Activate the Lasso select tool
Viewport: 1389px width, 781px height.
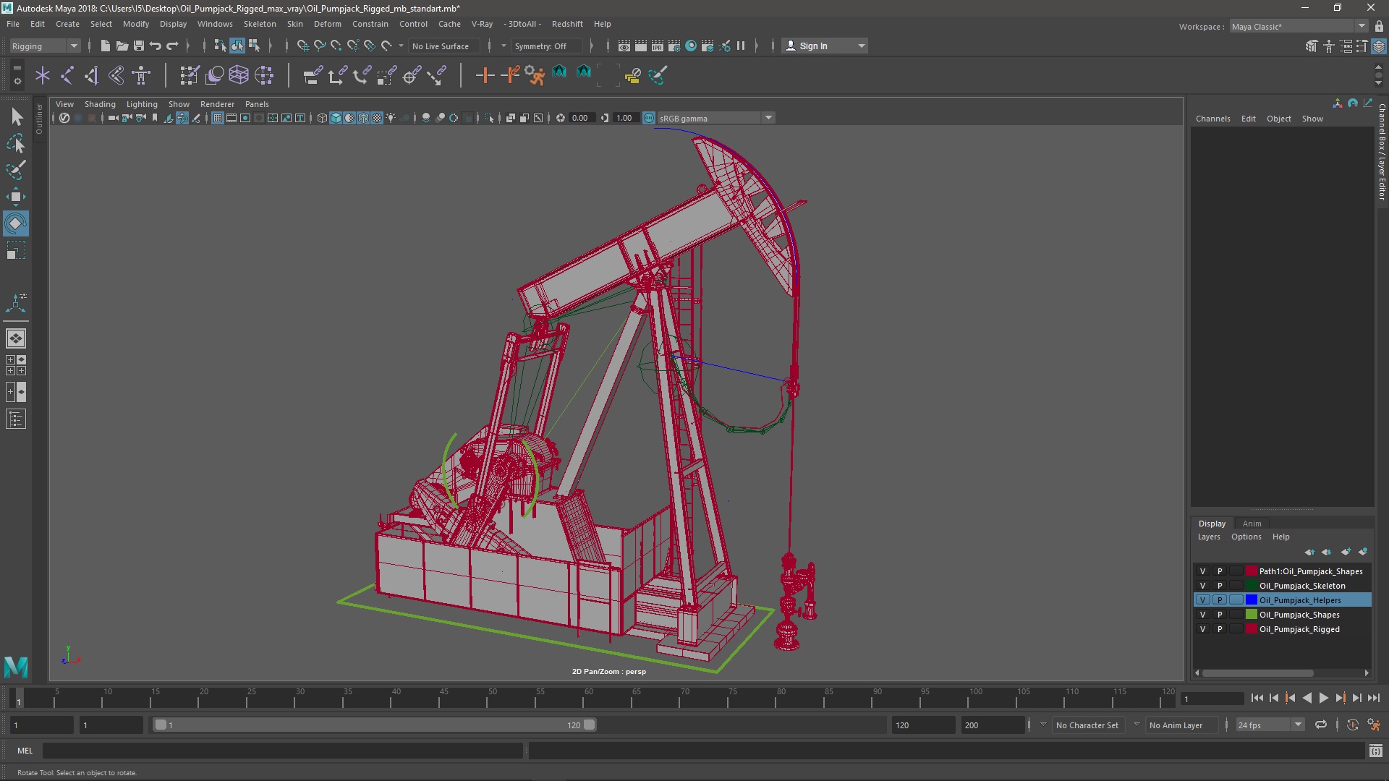15,144
